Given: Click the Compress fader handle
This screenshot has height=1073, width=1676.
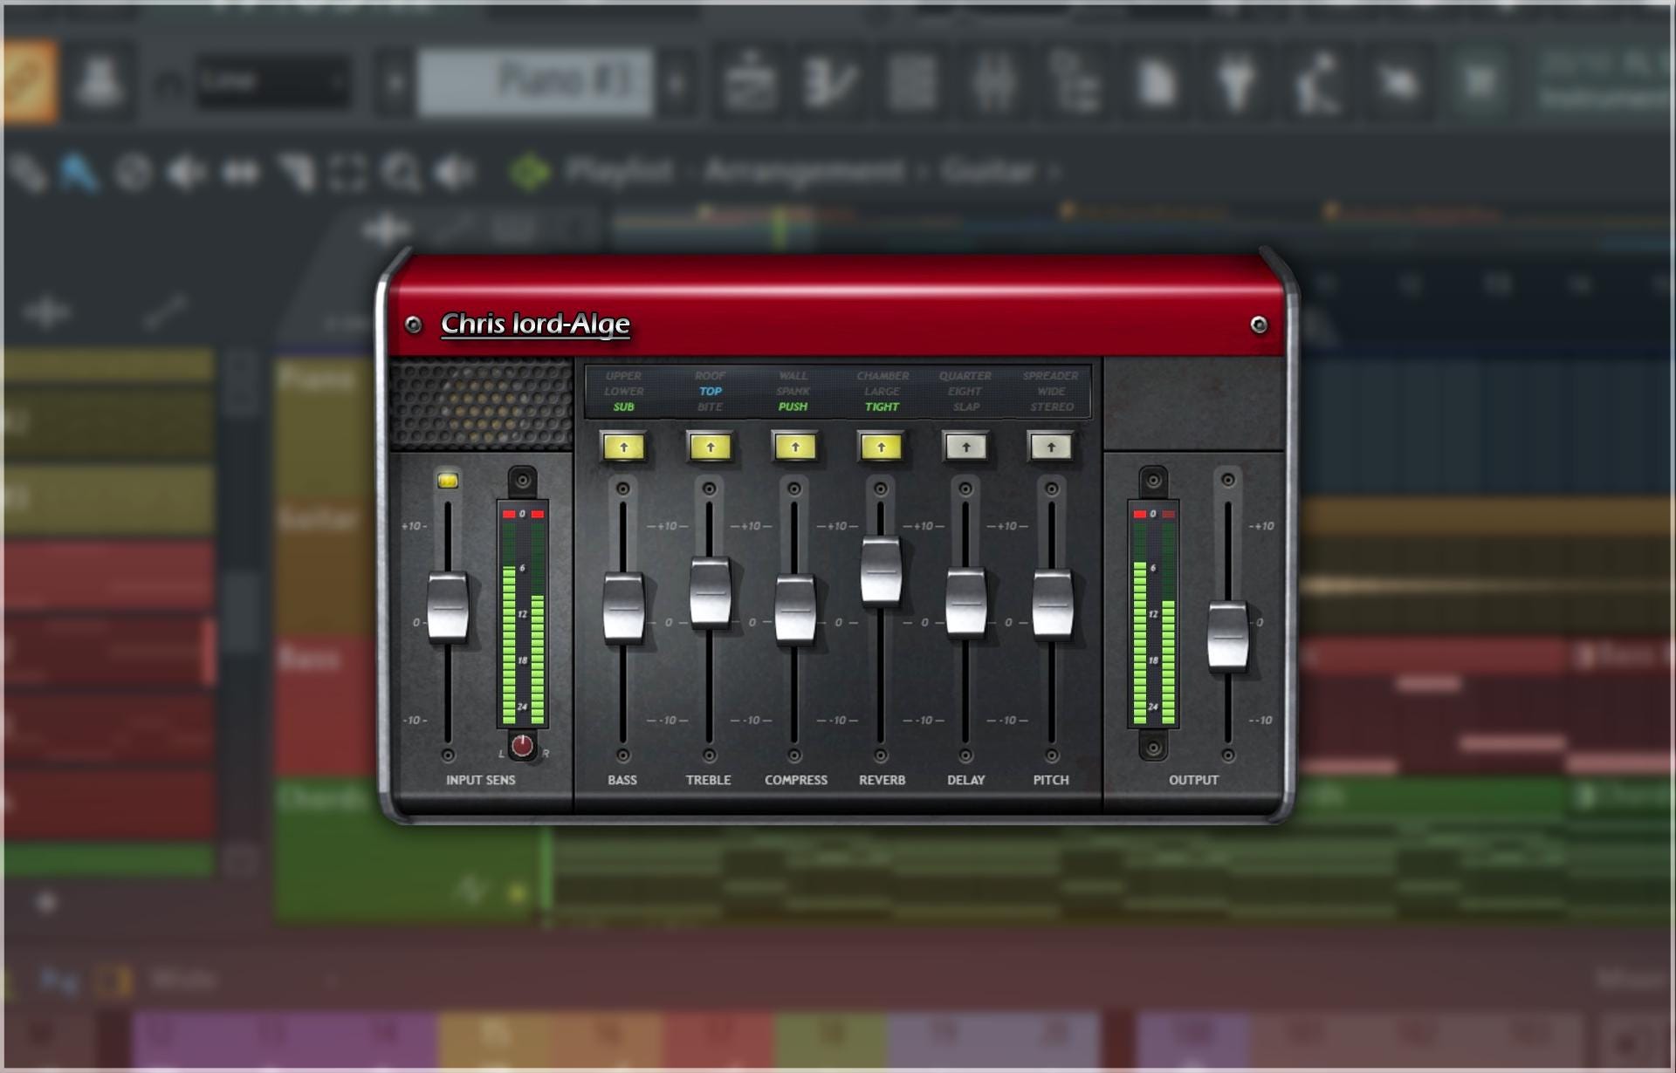Looking at the screenshot, I should pos(795,609).
